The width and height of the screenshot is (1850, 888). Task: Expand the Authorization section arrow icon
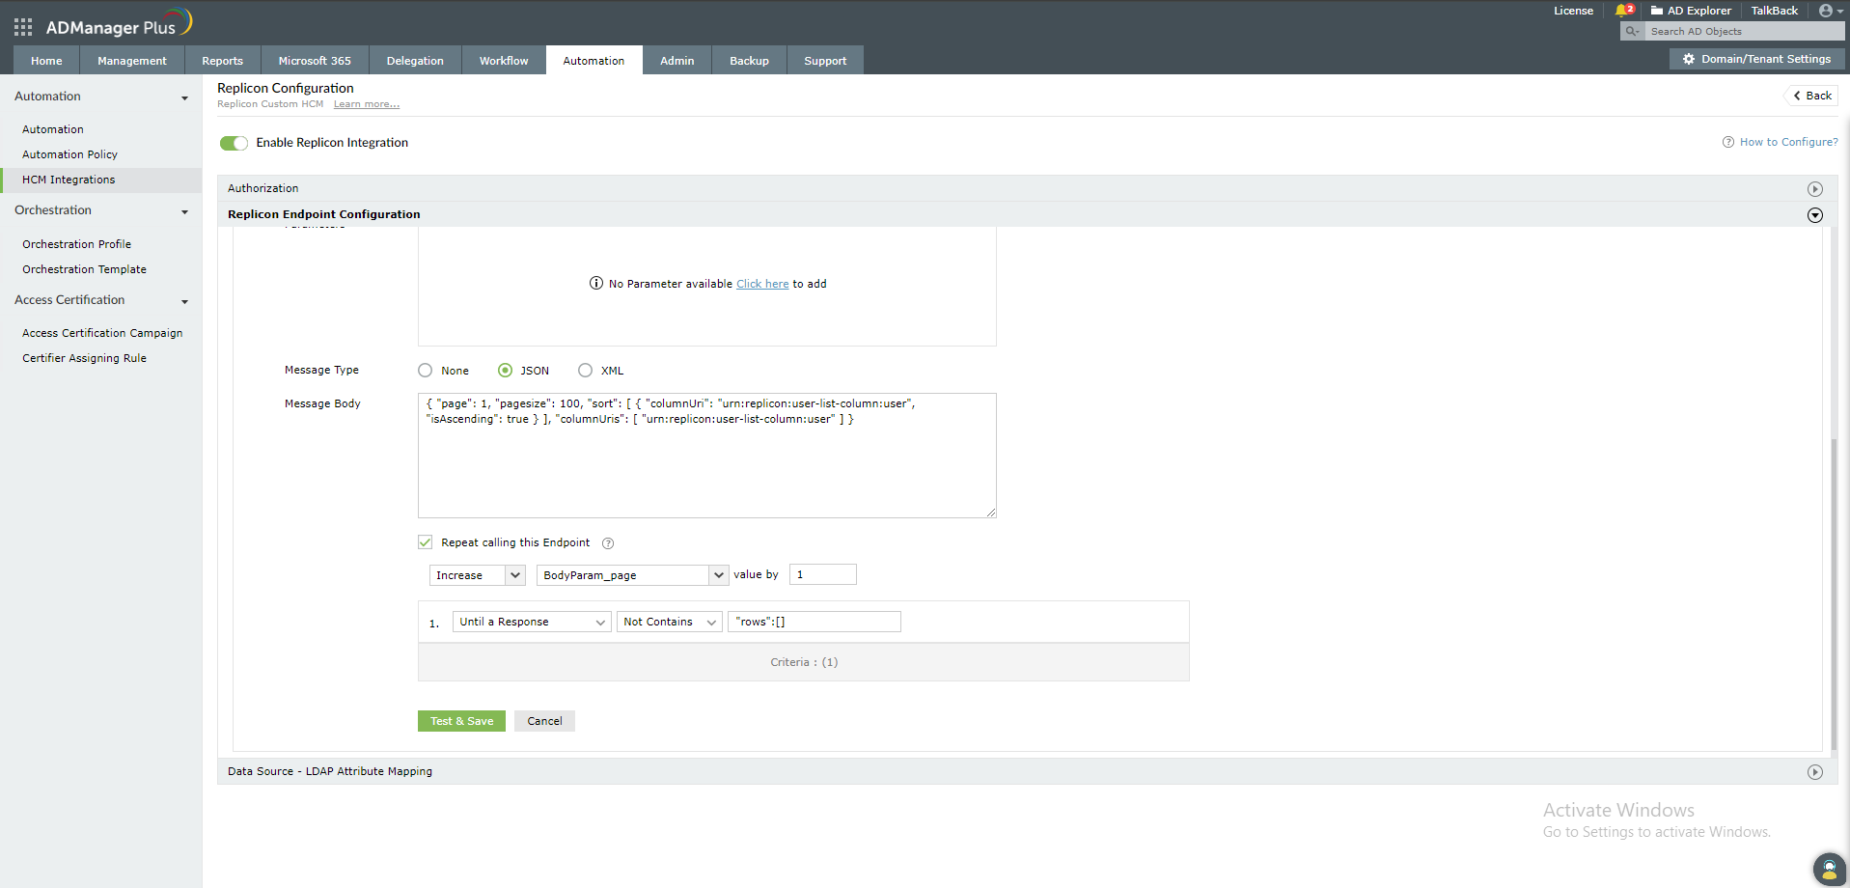[x=1815, y=189]
